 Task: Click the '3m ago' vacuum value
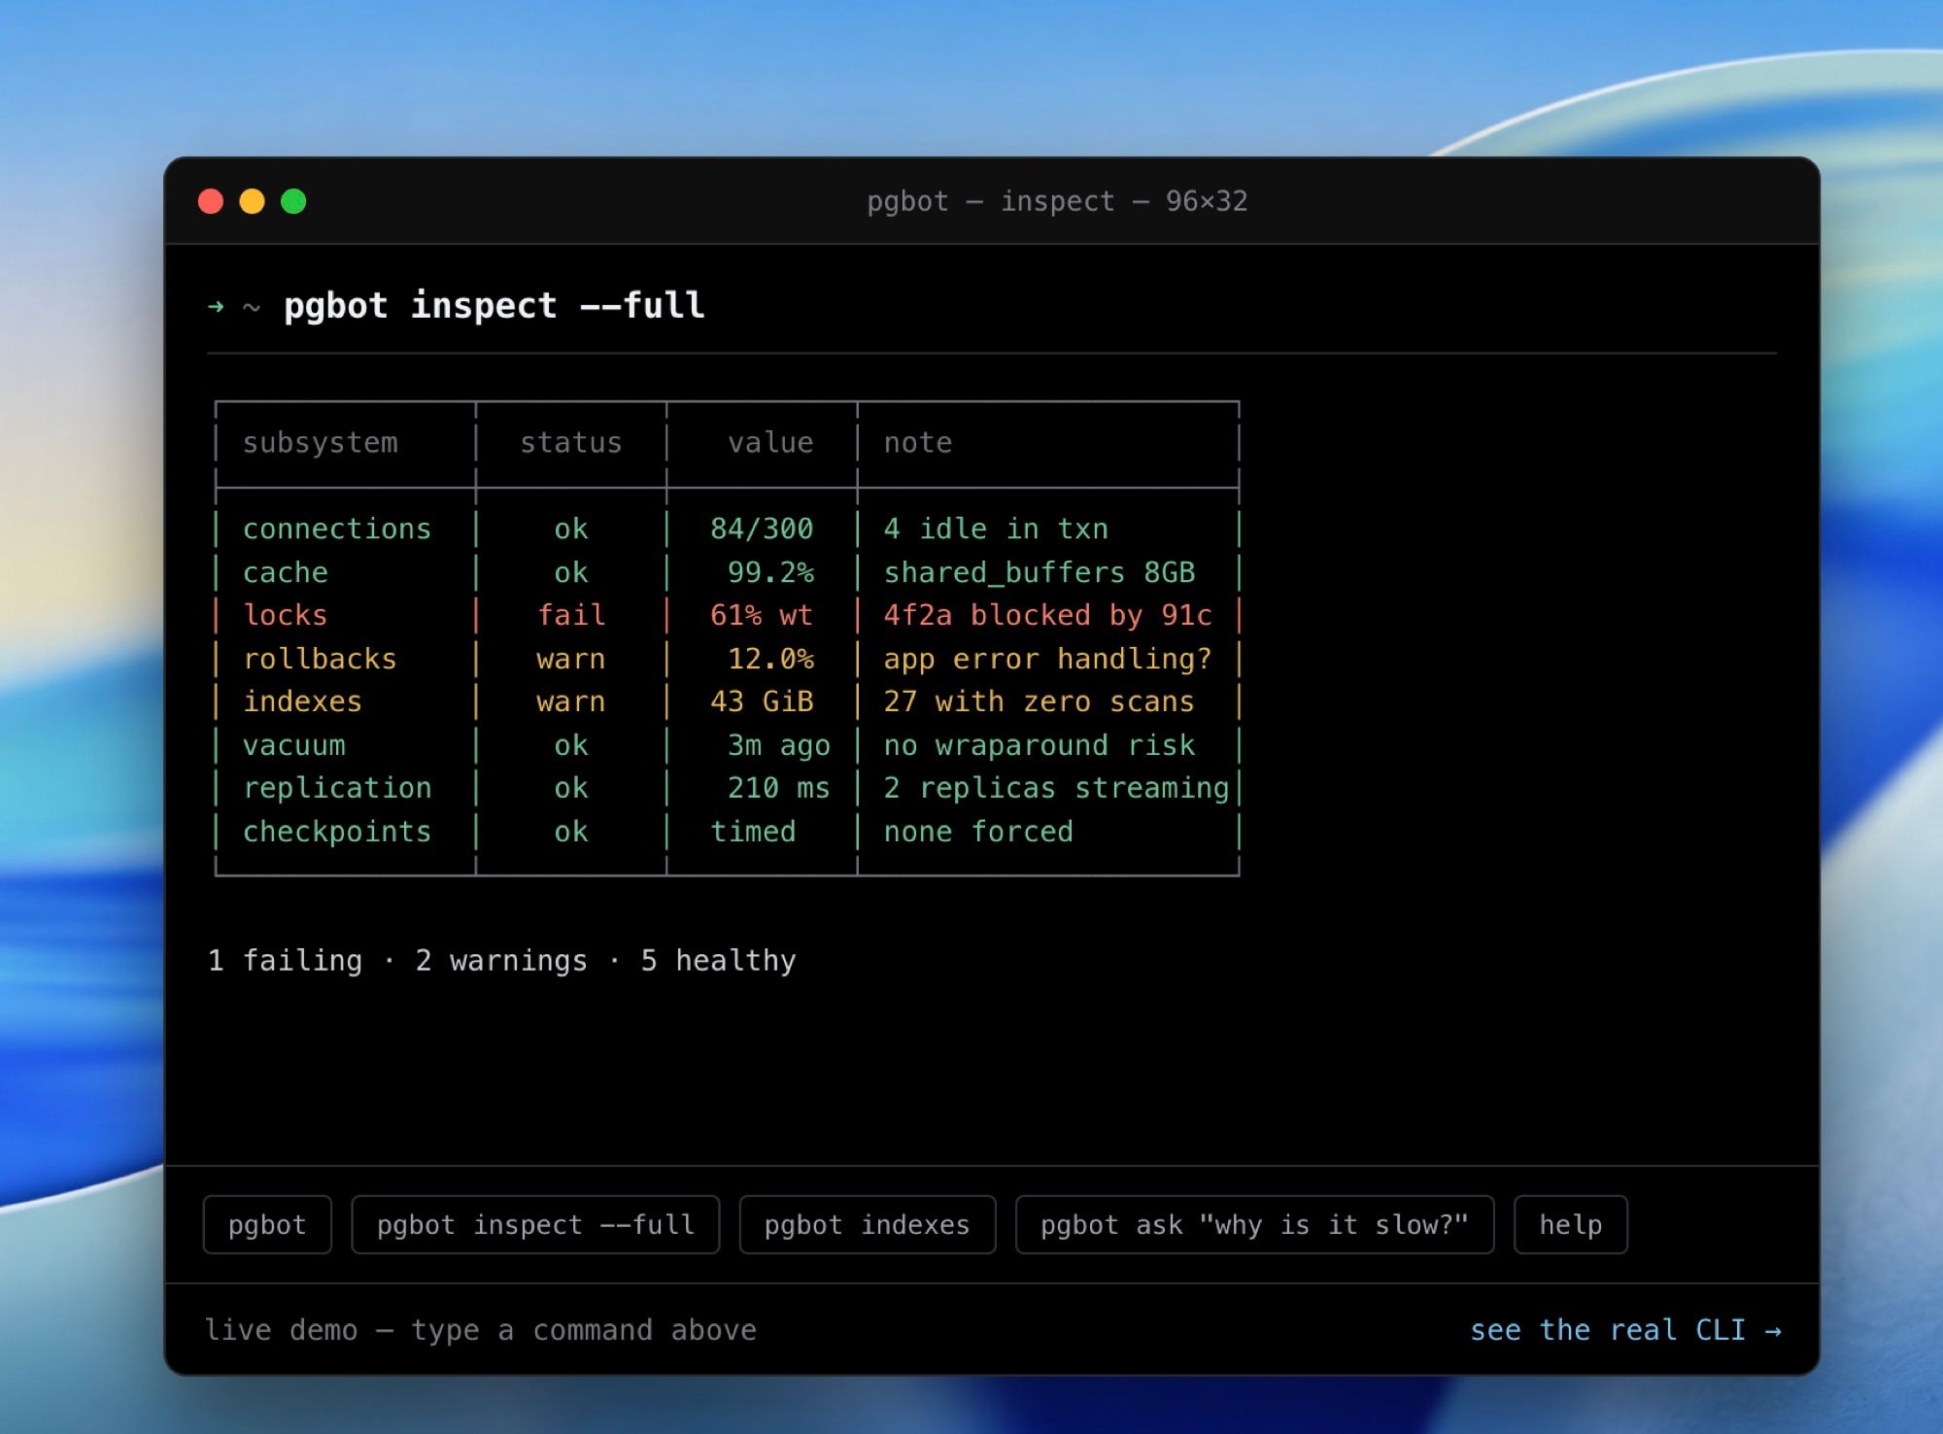(x=779, y=745)
